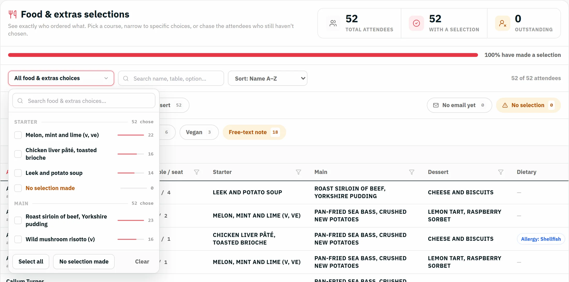Open the Starter column filter funnel
The image size is (569, 282).
298,172
